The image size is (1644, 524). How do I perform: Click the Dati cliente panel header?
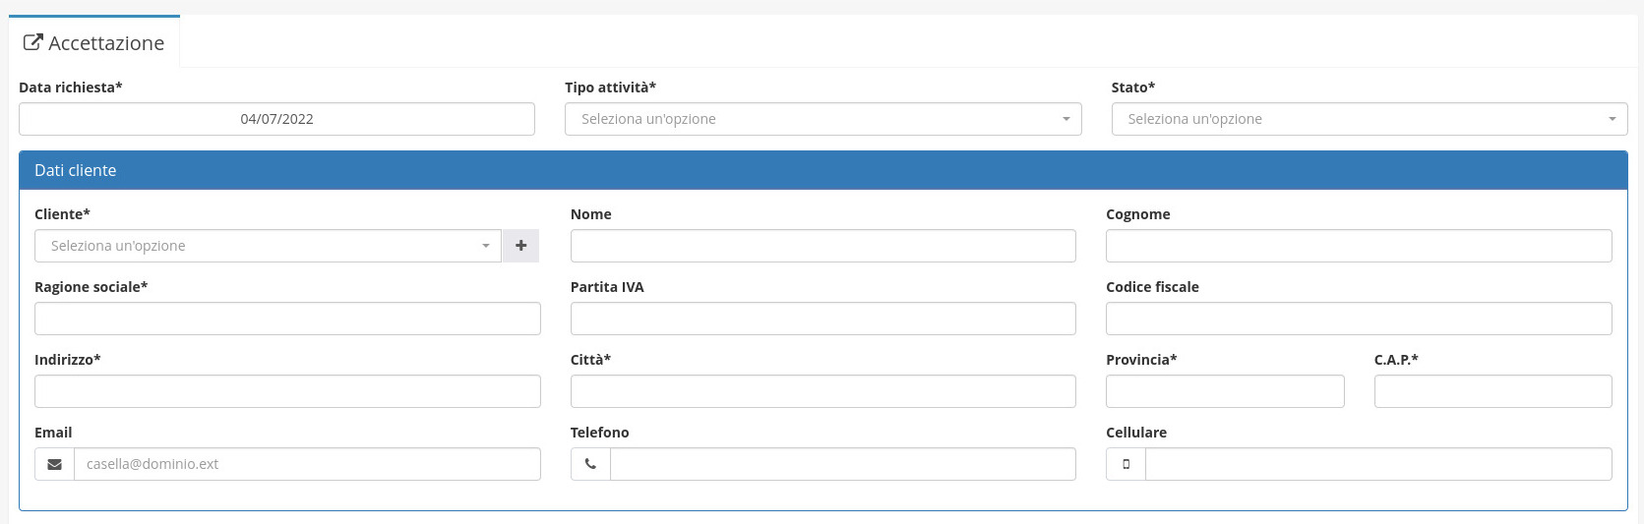[822, 170]
